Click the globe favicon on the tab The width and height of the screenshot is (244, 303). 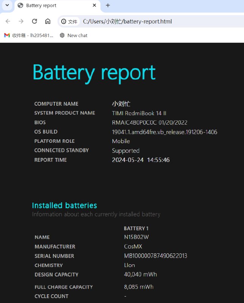[x=20, y=5]
